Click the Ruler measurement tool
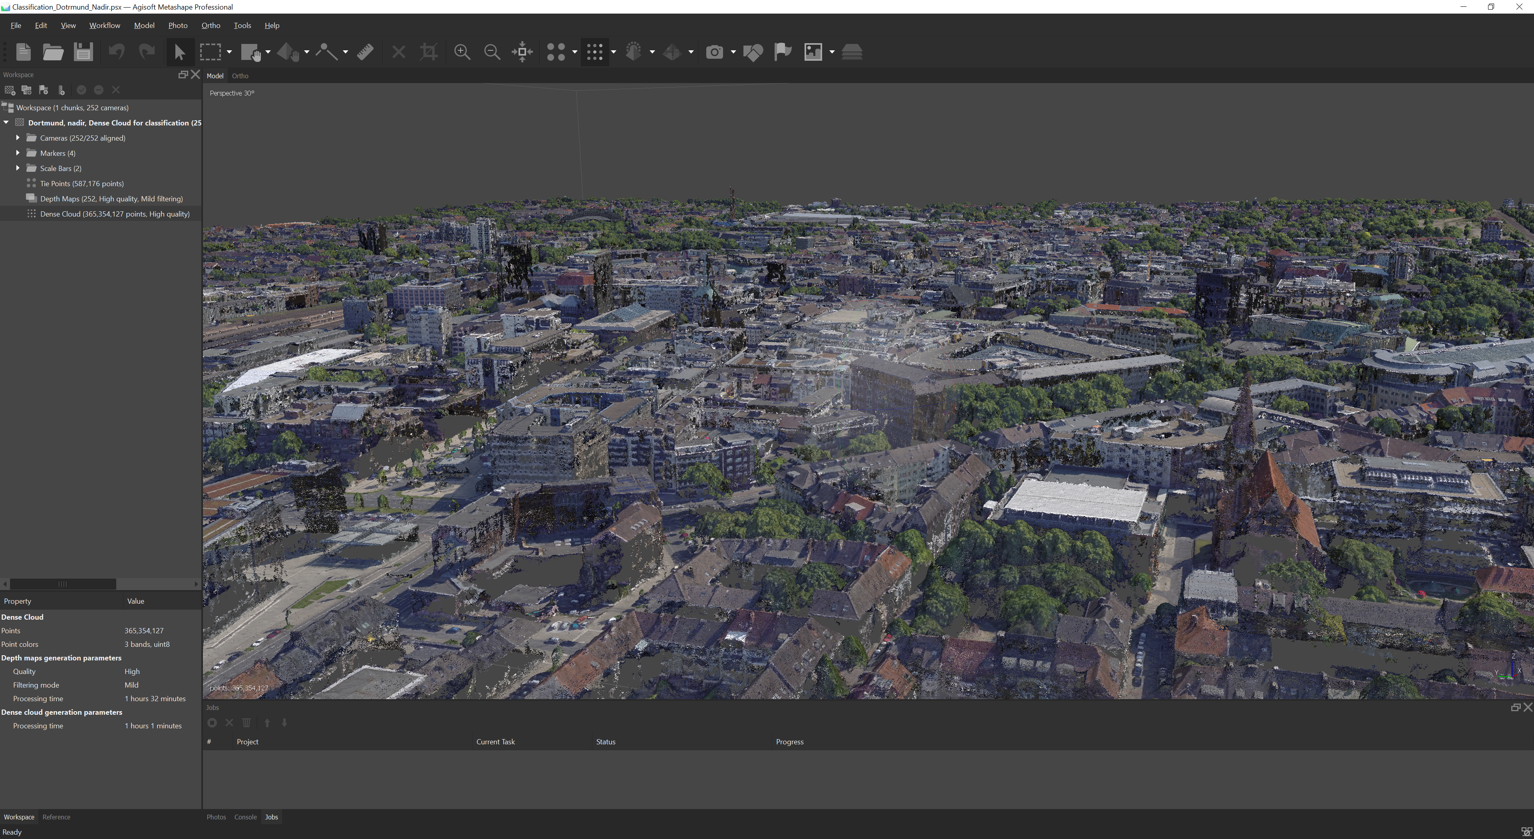The width and height of the screenshot is (1534, 839). [365, 52]
